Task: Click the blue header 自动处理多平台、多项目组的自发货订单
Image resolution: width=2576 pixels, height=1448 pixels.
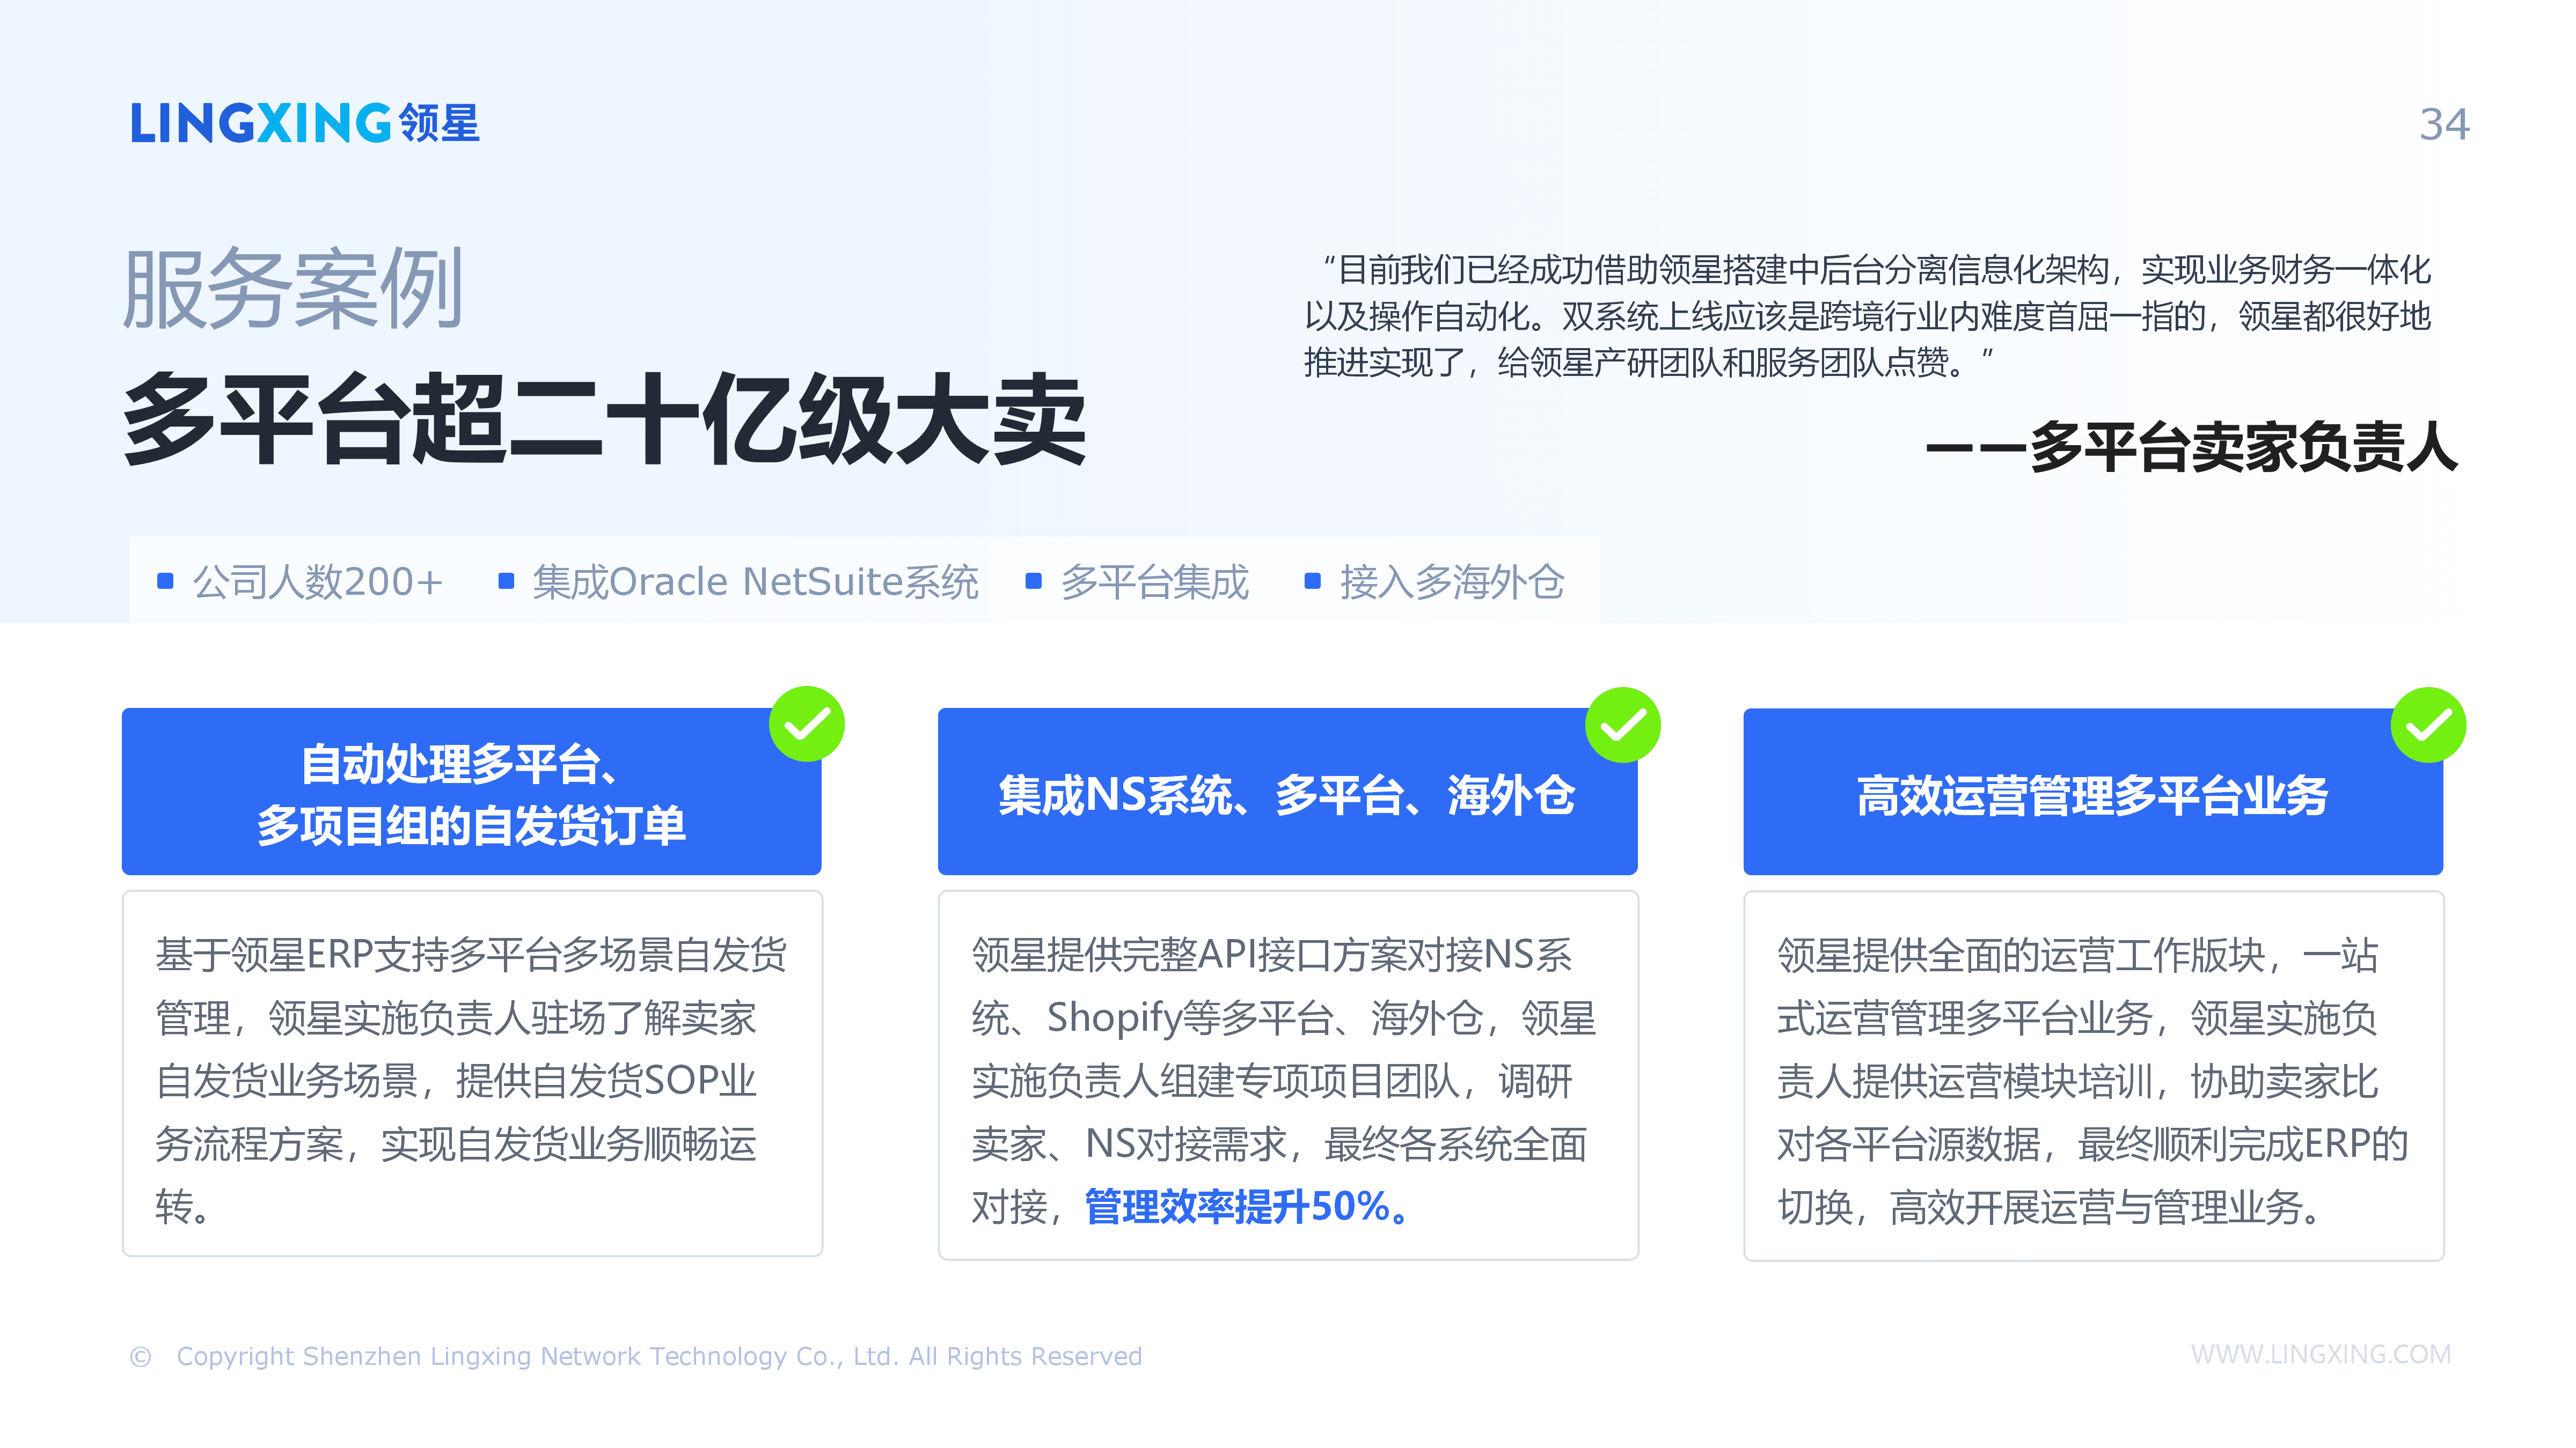Action: coord(472,793)
